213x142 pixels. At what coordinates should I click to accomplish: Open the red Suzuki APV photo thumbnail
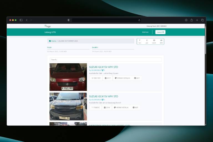click(68, 77)
